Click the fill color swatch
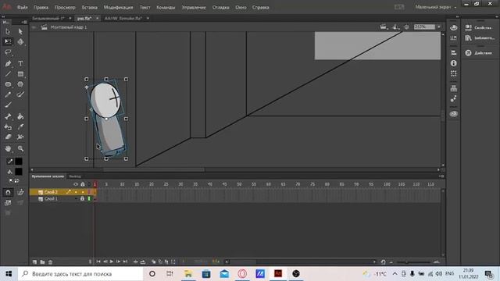The height and width of the screenshot is (281, 500). [x=19, y=172]
